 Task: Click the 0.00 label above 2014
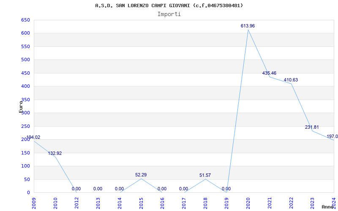tap(119, 189)
